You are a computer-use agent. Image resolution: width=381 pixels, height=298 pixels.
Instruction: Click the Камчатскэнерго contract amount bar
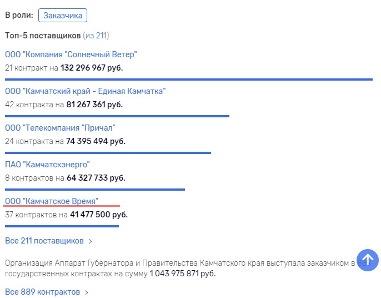coord(95,190)
